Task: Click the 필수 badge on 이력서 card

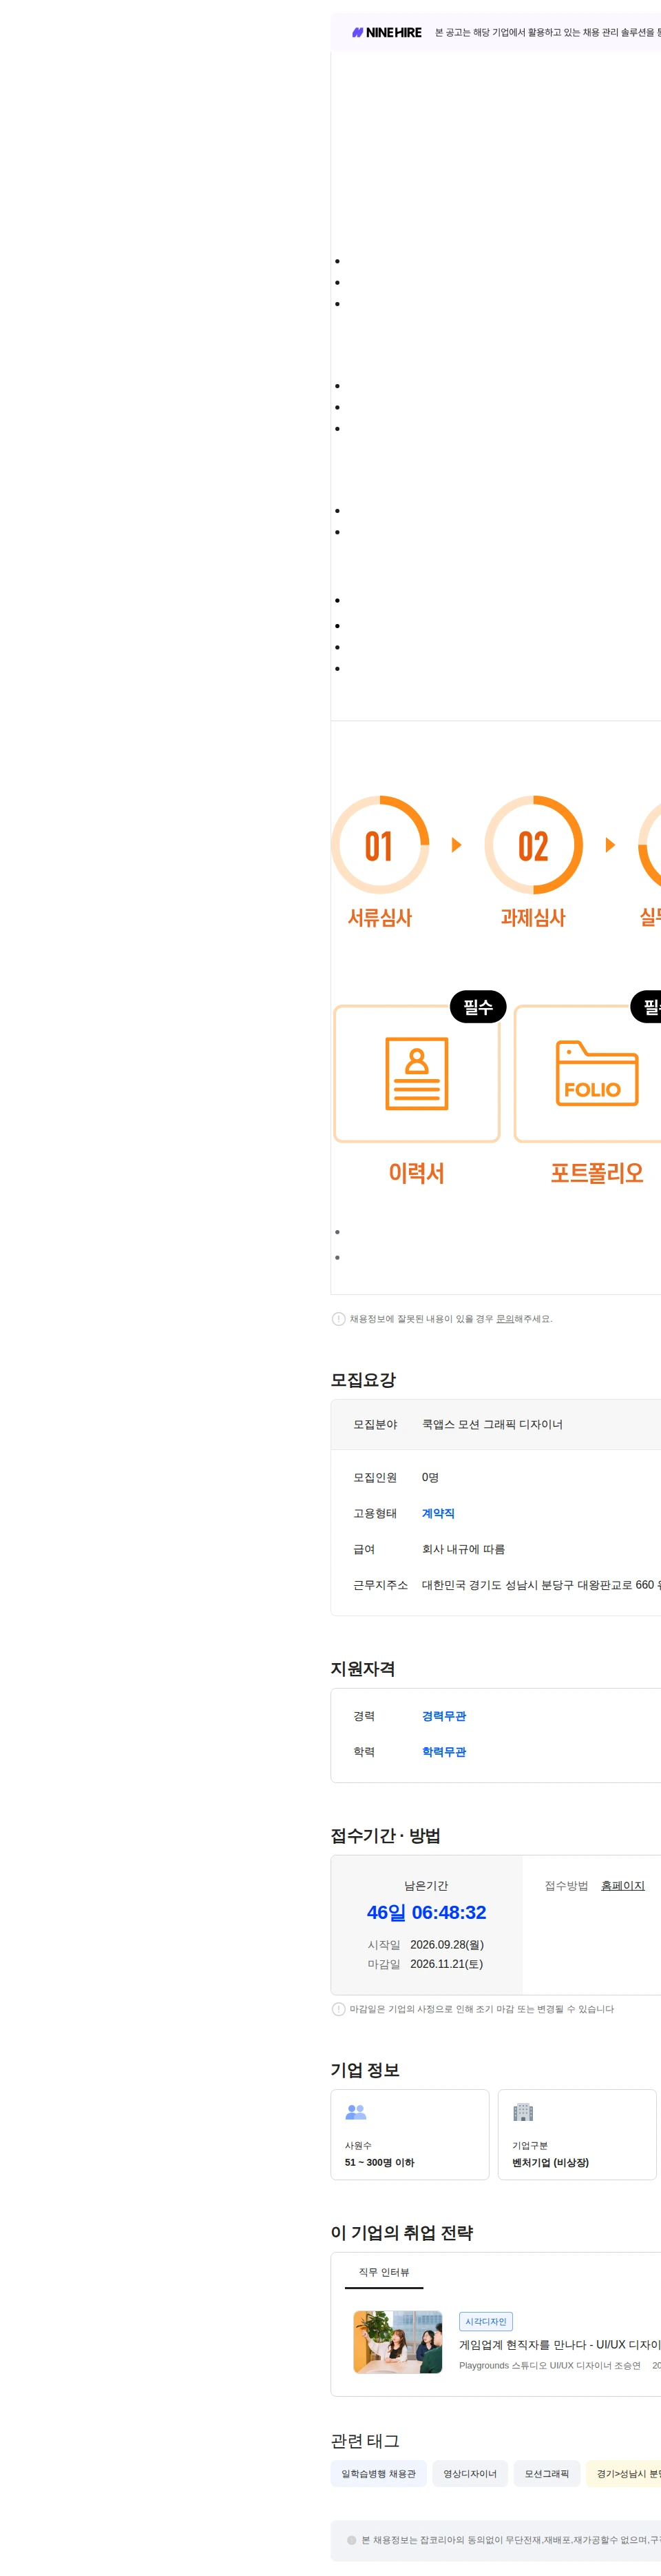Action: (x=479, y=1007)
